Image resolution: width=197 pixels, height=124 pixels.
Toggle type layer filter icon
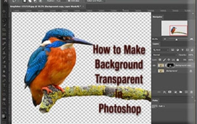(182, 50)
